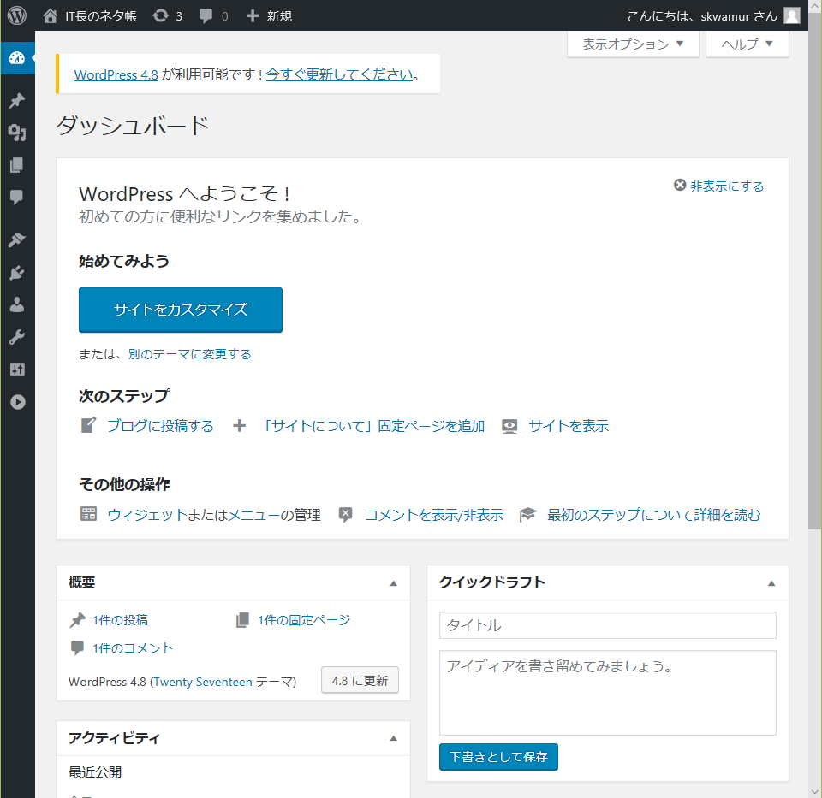Viewport: 822px width, 798px height.
Task: Open the Tools wrench sidebar icon
Action: coord(17,337)
